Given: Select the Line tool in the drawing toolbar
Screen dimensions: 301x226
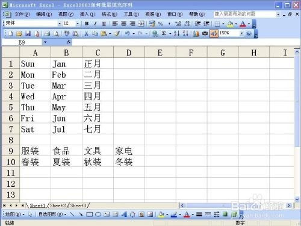Looking at the screenshot, I should tap(72, 215).
